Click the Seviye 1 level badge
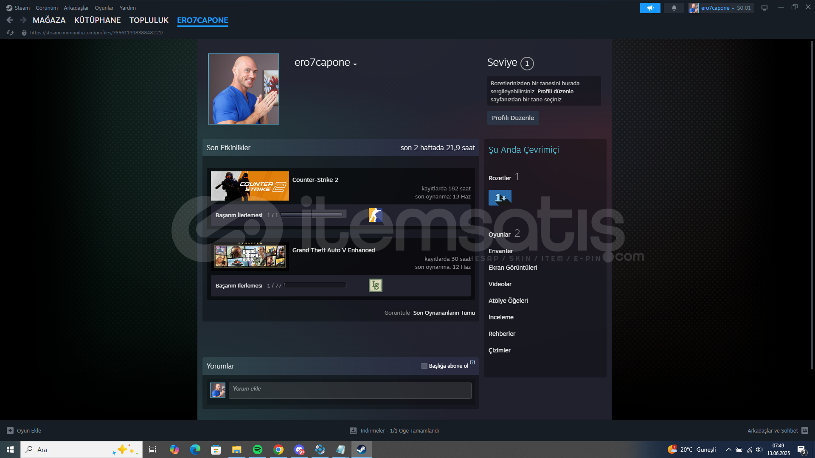Screen dimensions: 815x458 (x=527, y=64)
